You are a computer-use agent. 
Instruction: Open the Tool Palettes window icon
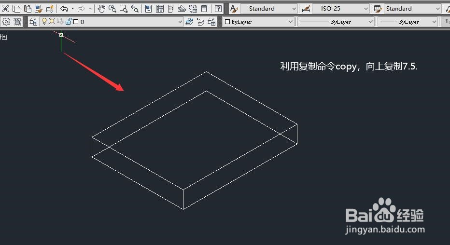(171, 9)
